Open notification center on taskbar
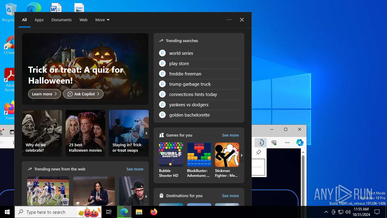The width and height of the screenshot is (387, 218). point(377,212)
